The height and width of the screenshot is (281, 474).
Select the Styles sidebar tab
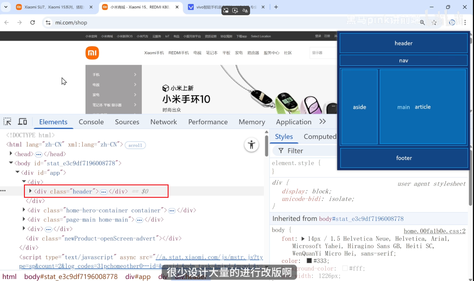(x=284, y=137)
